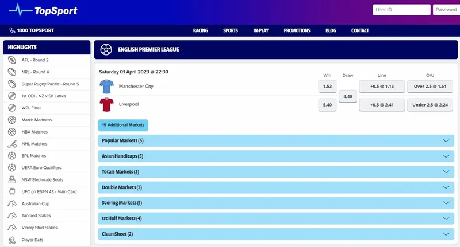Expand the Double Markets (3) section
This screenshot has height=247, width=460.
point(276,187)
